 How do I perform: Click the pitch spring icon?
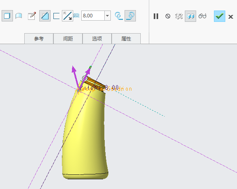click(x=76, y=15)
